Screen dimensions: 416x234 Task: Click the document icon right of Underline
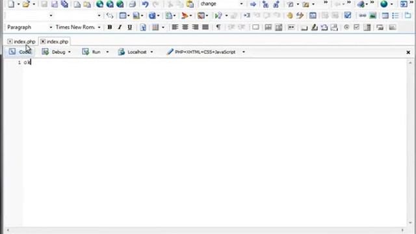tap(143, 27)
